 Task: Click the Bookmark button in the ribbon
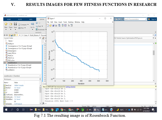click(40, 30)
